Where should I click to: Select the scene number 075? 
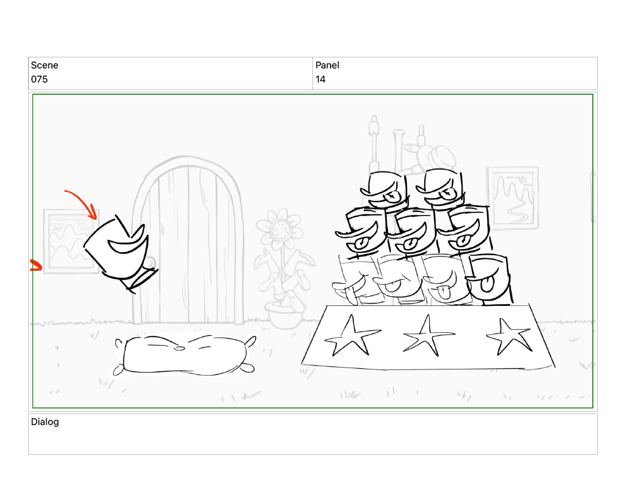(39, 79)
